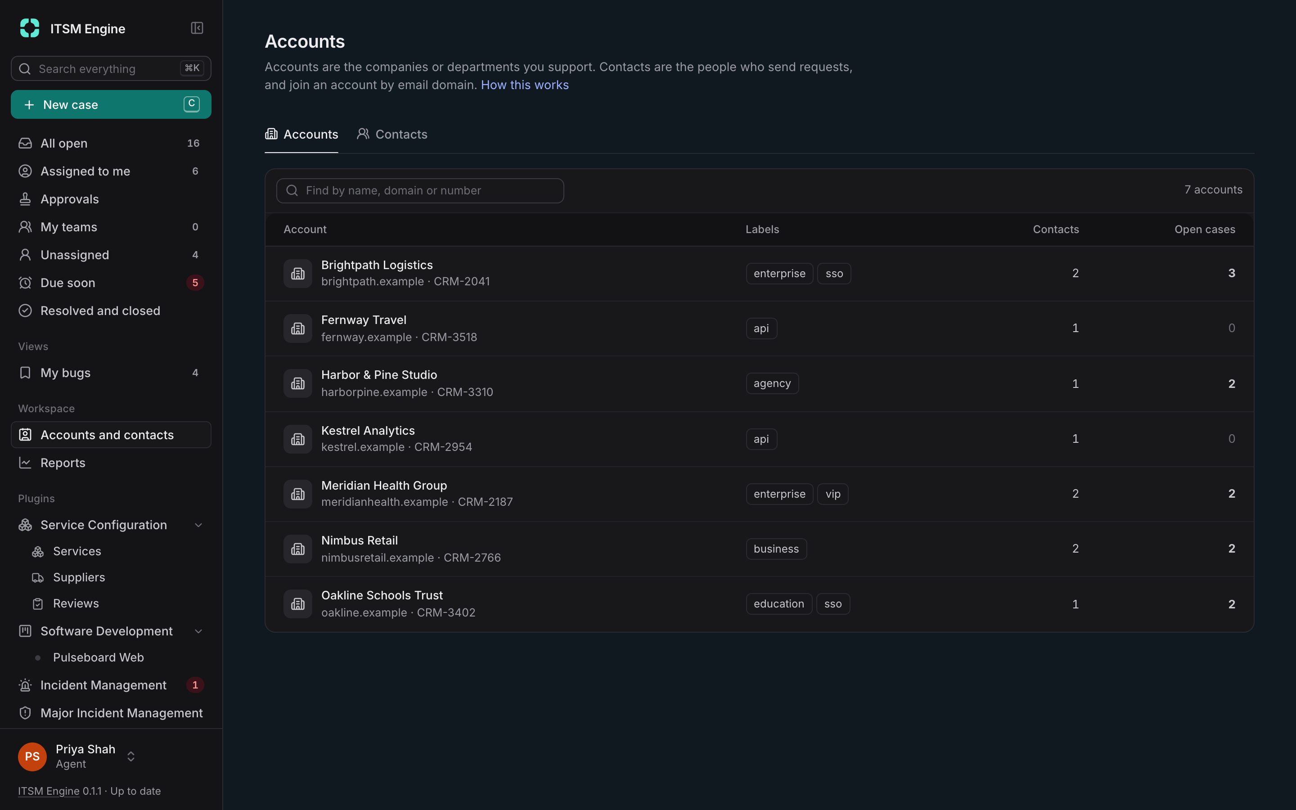Click the Service Configuration icon
This screenshot has width=1296, height=810.
click(25, 524)
